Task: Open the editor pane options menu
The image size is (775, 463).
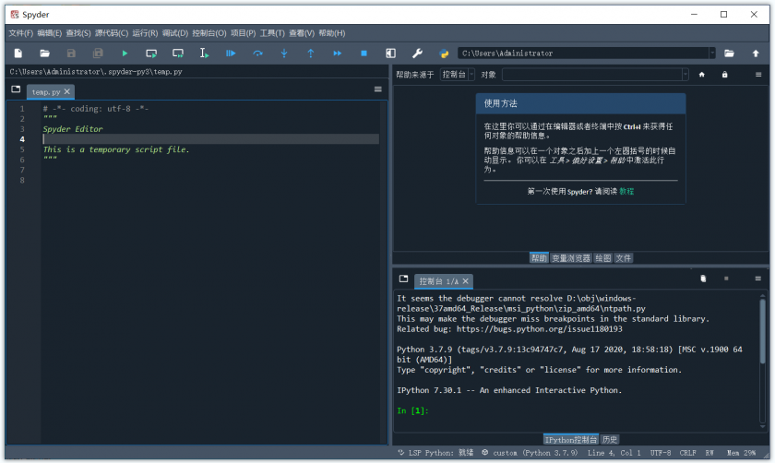Action: [378, 89]
